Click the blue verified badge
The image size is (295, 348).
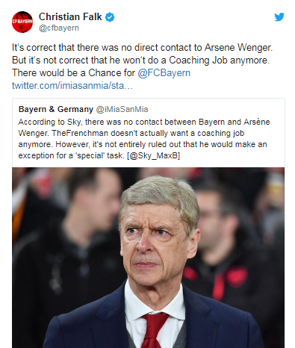tap(110, 17)
